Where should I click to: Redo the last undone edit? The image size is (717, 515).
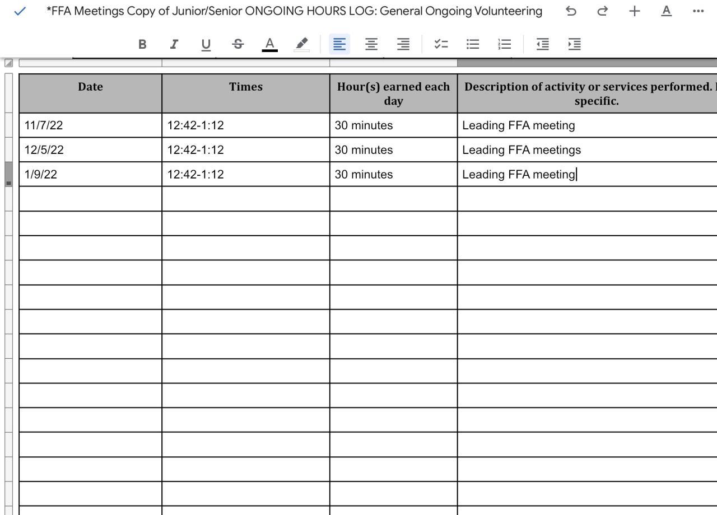[603, 11]
